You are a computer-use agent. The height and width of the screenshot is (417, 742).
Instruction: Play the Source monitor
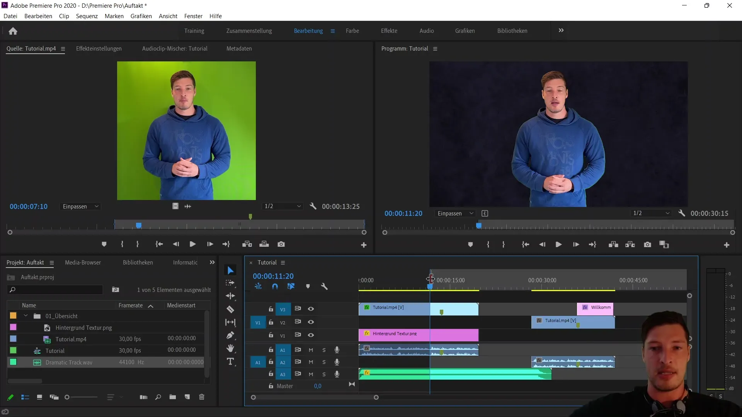192,244
